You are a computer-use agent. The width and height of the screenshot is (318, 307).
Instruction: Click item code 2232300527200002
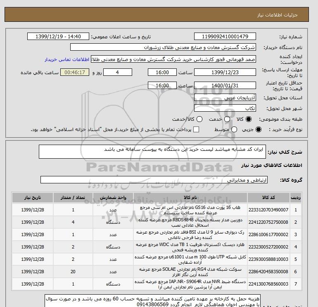tap(268, 247)
